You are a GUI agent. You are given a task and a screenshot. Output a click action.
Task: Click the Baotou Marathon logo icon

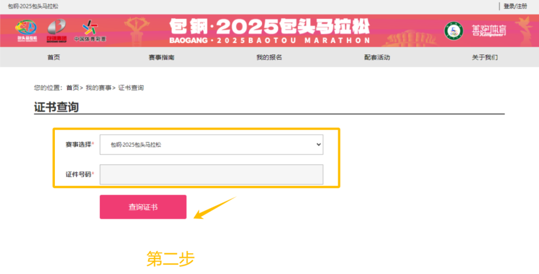pyautogui.click(x=27, y=31)
